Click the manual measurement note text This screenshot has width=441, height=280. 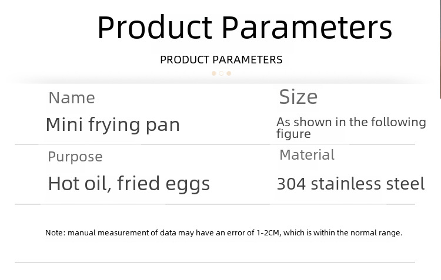[223, 233]
